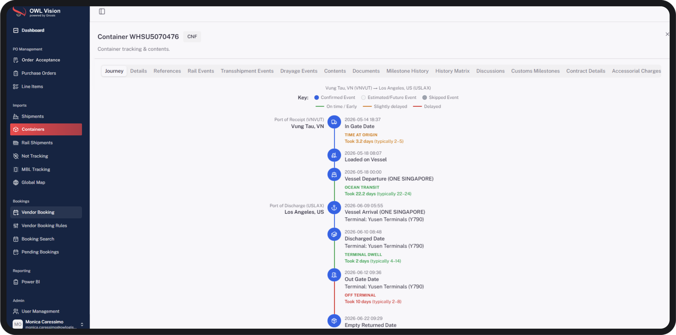The height and width of the screenshot is (335, 676).
Task: Open the Contract Details tab
Action: coord(586,71)
